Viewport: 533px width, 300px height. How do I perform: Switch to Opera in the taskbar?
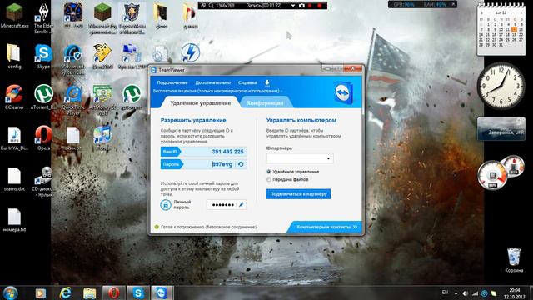tap(114, 292)
